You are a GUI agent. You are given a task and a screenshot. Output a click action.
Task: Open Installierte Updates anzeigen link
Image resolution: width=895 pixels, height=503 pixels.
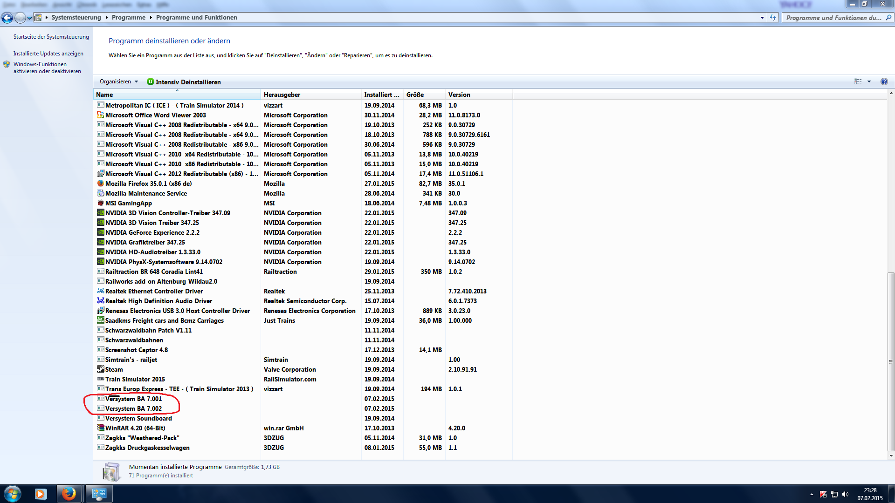[x=48, y=54]
